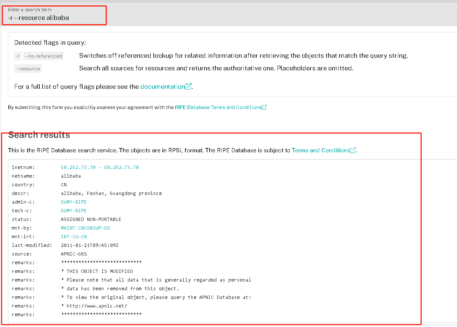Click the search term input field
The width and height of the screenshot is (457, 327).
tap(54, 18)
